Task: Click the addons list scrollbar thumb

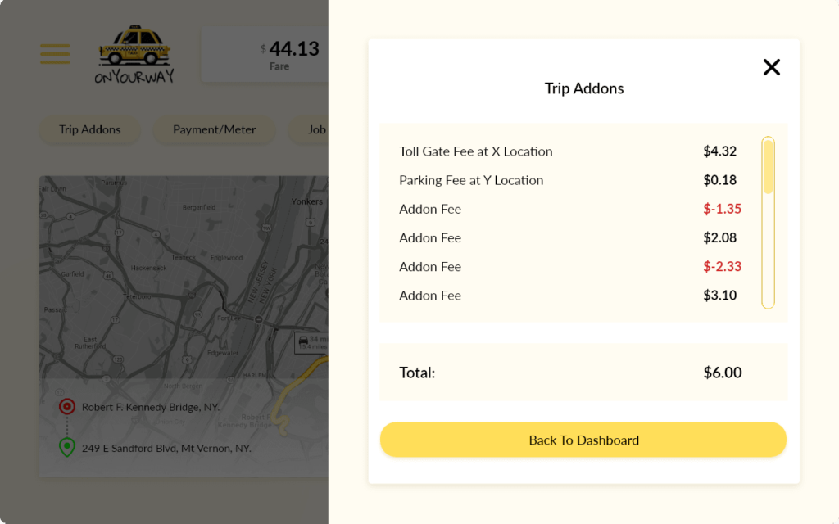Action: coord(768,166)
